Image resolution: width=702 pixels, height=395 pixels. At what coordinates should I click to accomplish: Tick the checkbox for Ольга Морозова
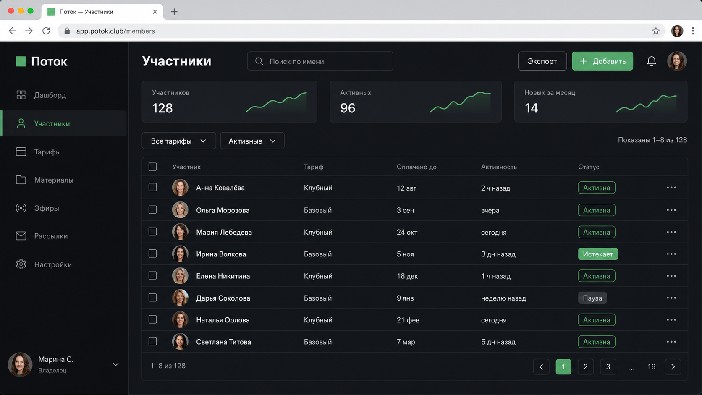pos(153,209)
